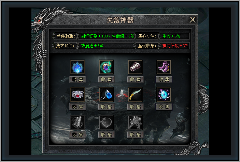
Task: Select the purple boots artifact icon
Action: 164,67
